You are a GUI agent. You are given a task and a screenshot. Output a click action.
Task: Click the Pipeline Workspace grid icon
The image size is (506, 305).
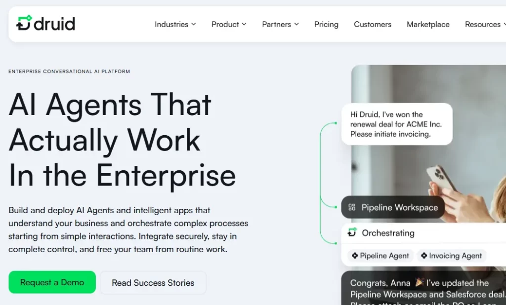(352, 207)
